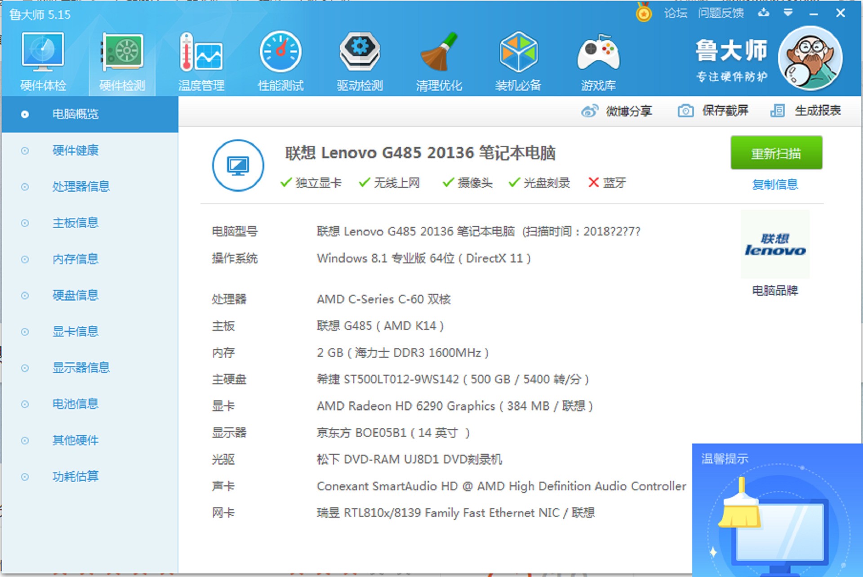Open the 问题反馈 feedback link

click(x=721, y=13)
